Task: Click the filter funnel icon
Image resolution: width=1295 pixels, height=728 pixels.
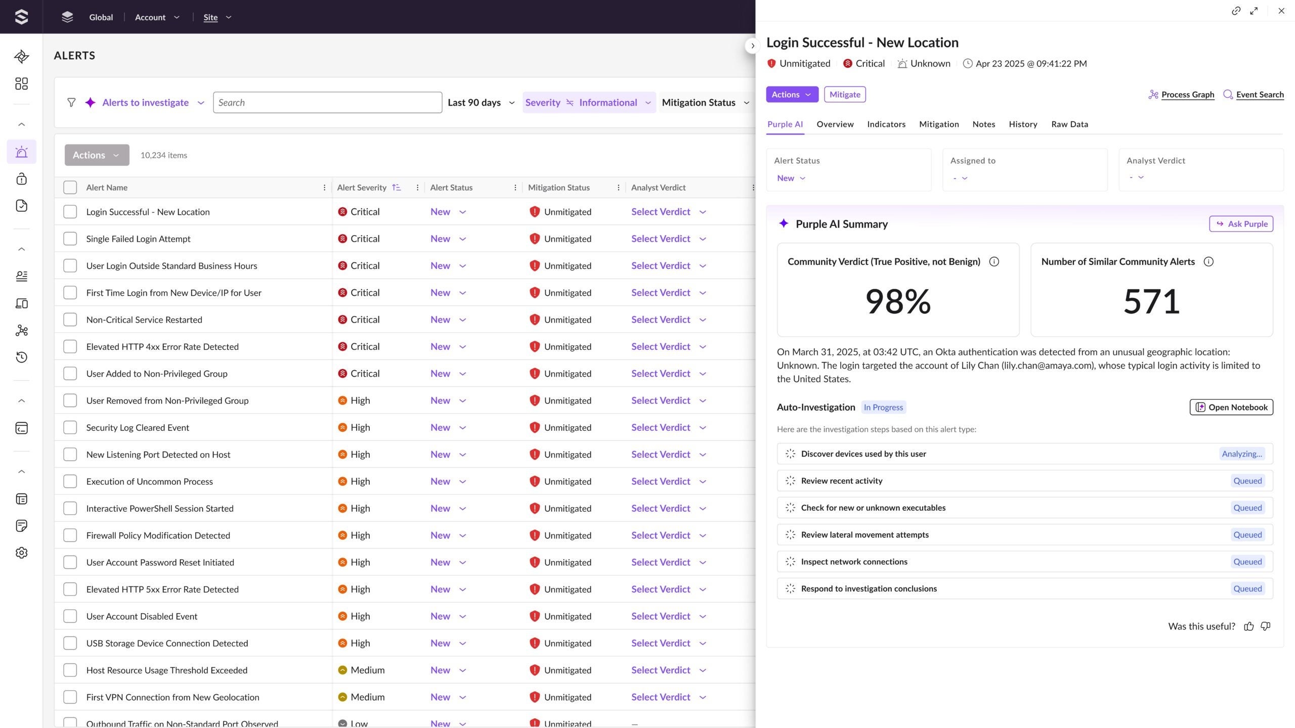Action: [71, 103]
